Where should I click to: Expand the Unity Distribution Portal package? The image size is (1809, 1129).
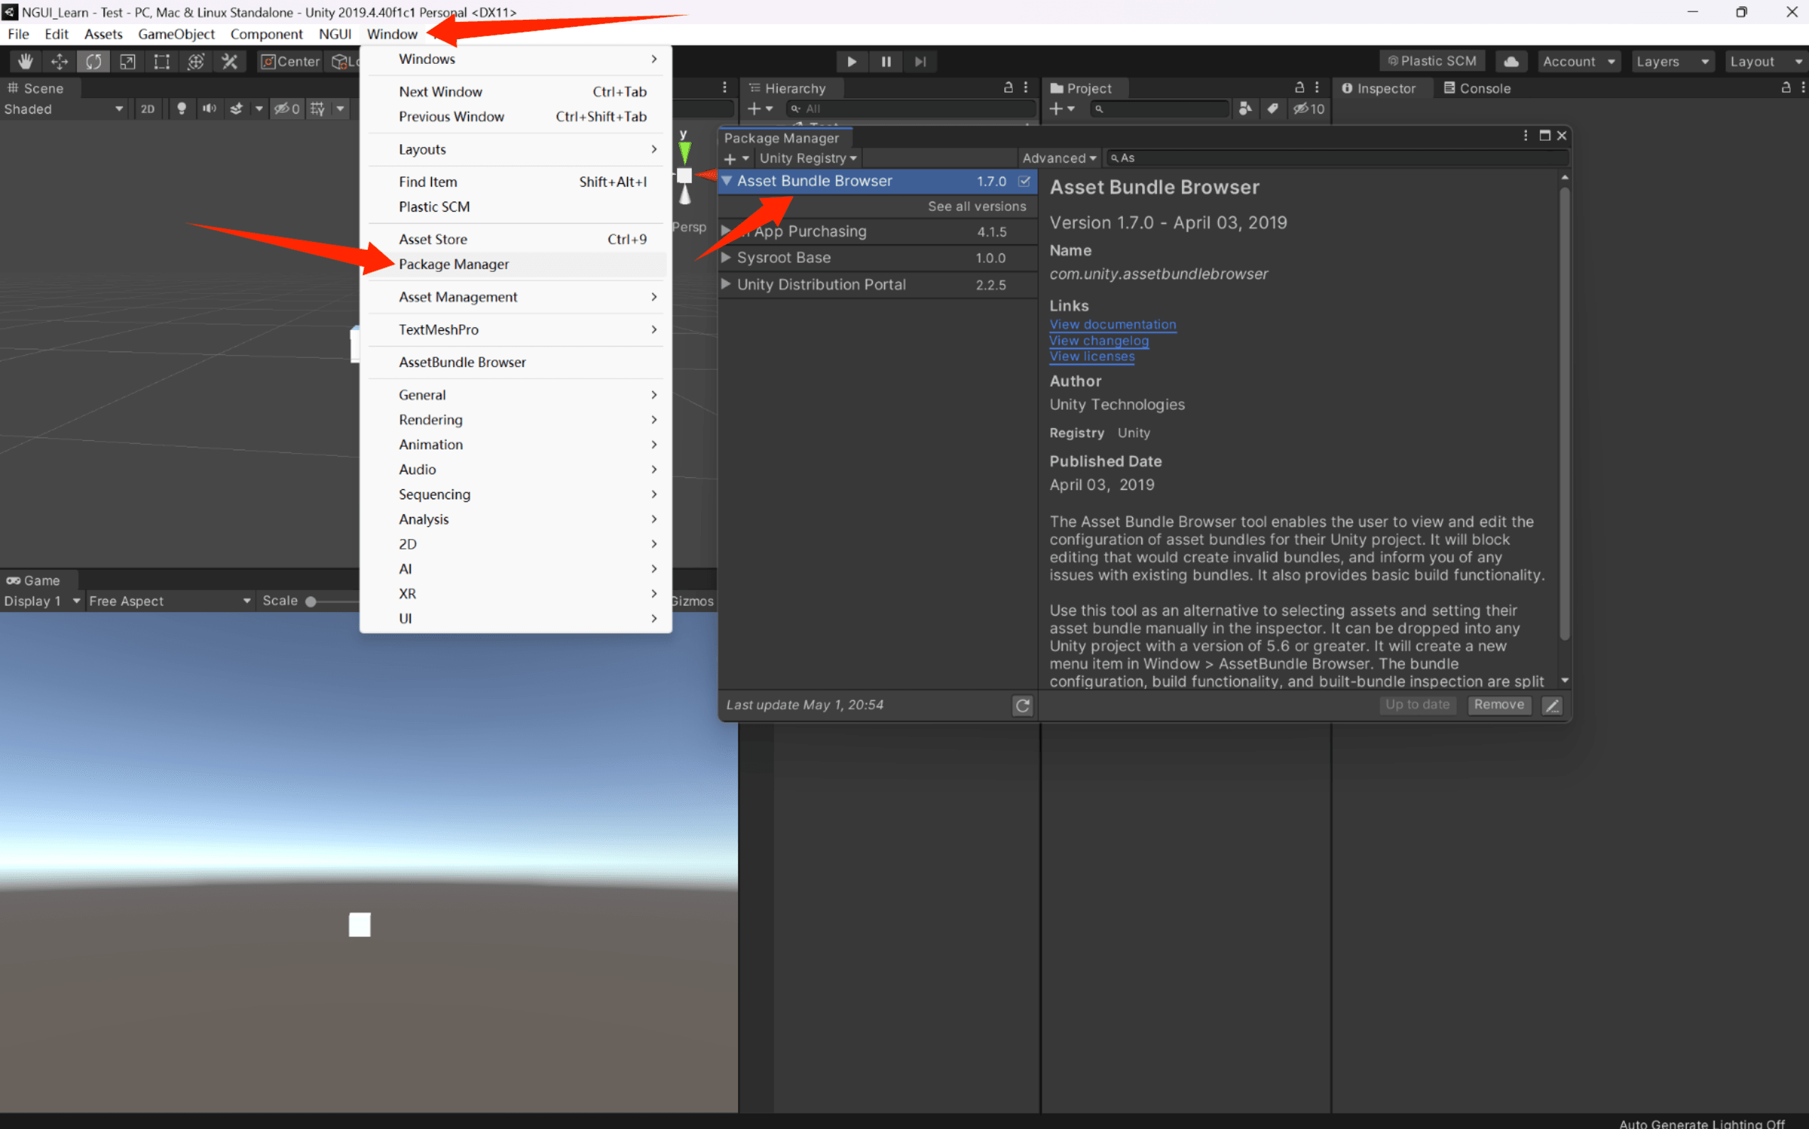[725, 285]
